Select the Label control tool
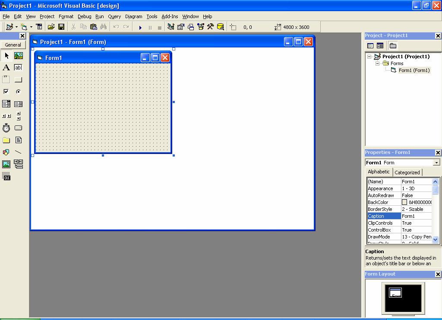 [6, 67]
